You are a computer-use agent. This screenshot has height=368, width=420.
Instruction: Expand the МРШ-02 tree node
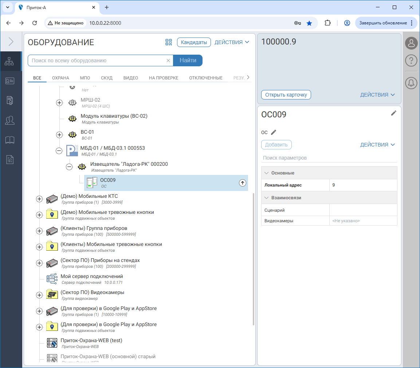tap(59, 103)
